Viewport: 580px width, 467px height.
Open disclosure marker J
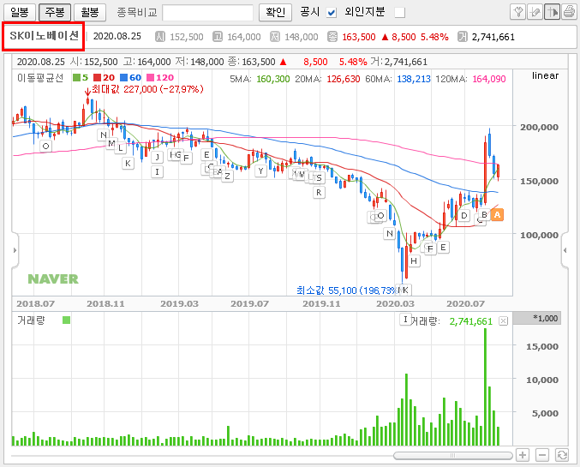157,157
